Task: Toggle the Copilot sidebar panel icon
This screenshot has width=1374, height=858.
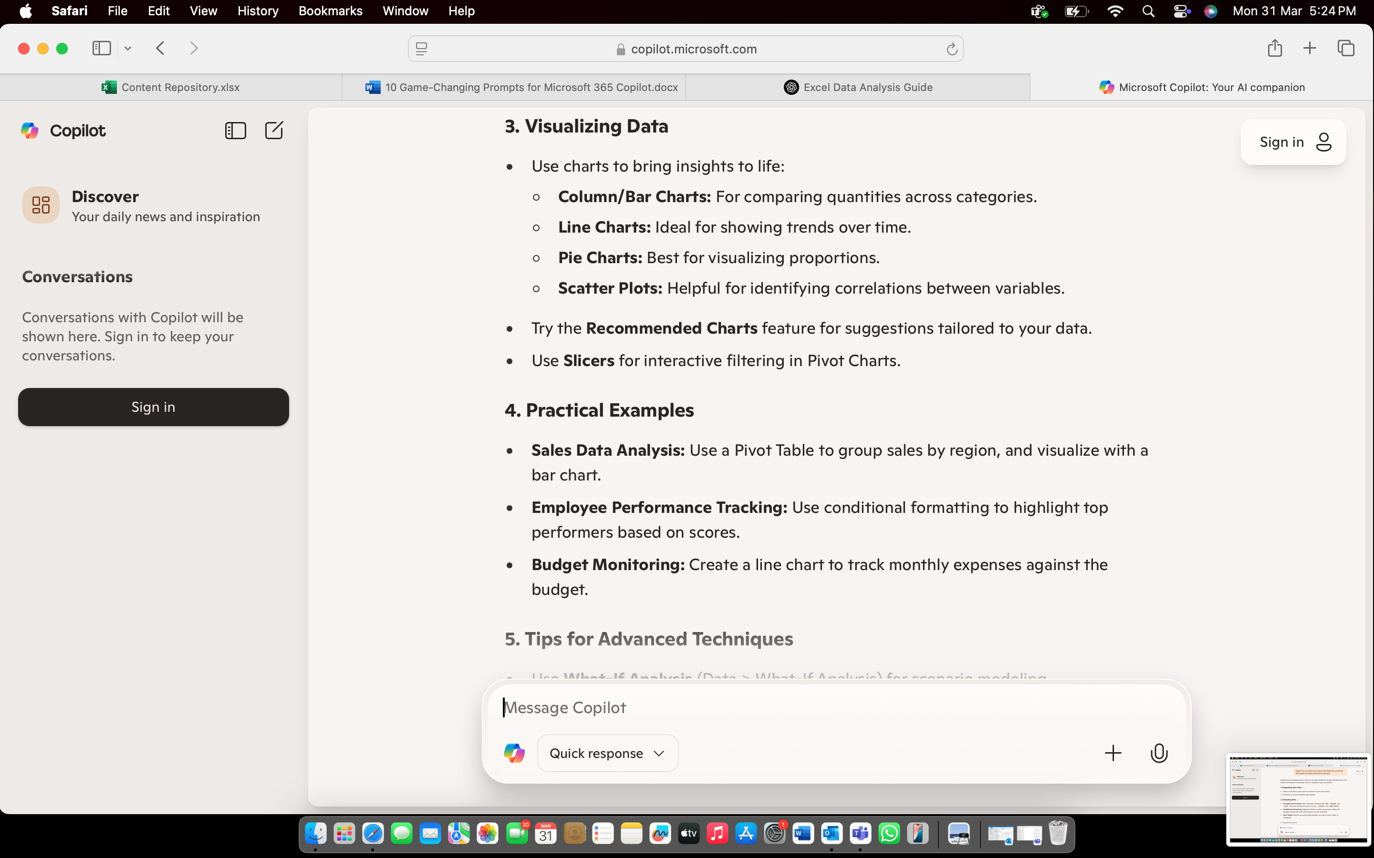Action: [x=235, y=131]
